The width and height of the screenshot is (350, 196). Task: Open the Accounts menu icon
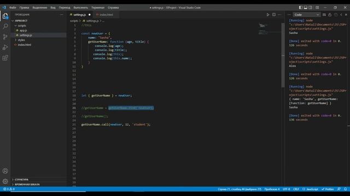click(5, 171)
